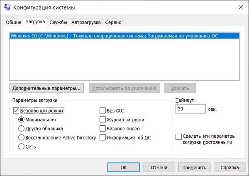Go to the Автозагрузка tab
249x176 pixels.
[x=85, y=22]
